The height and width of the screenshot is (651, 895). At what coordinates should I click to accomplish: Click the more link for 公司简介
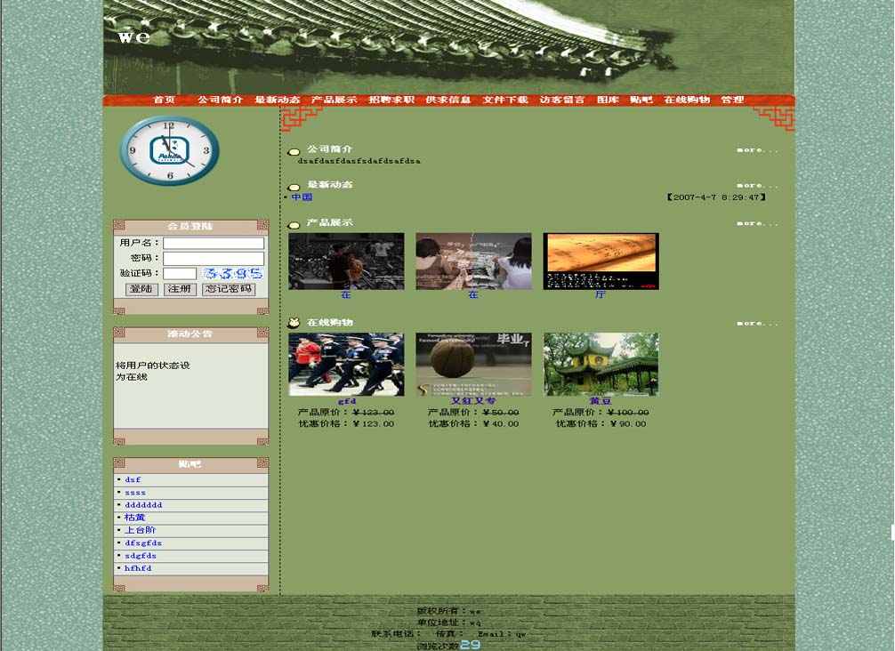coord(757,150)
